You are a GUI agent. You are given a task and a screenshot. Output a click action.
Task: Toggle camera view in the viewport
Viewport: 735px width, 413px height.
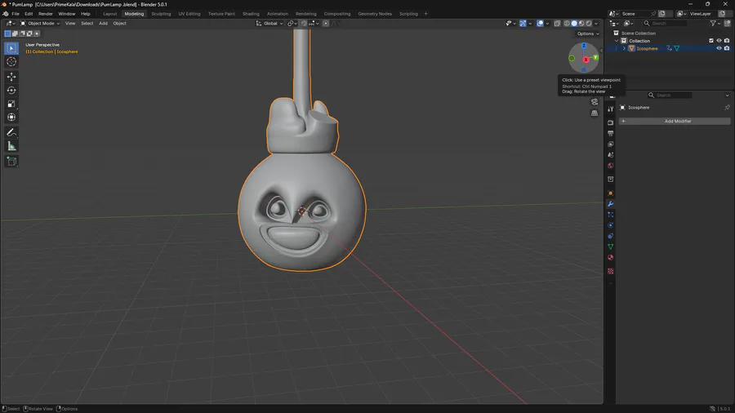595,102
